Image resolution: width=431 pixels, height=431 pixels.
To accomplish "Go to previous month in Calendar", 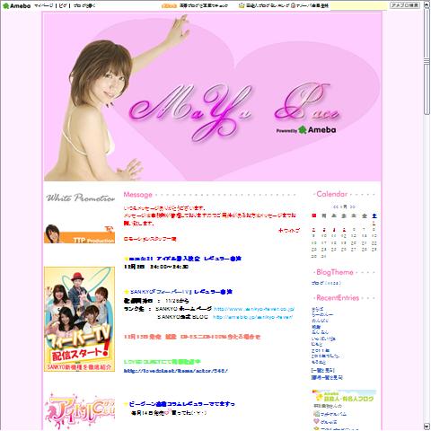I will click(x=336, y=207).
